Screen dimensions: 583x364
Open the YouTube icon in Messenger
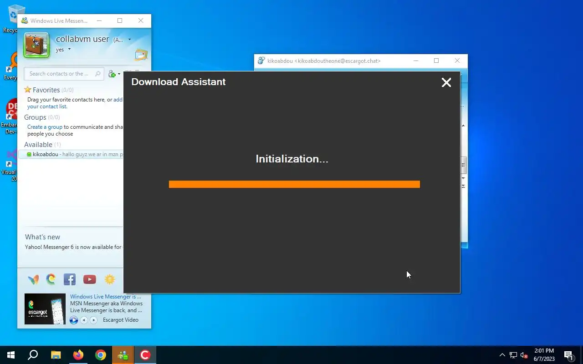click(90, 279)
